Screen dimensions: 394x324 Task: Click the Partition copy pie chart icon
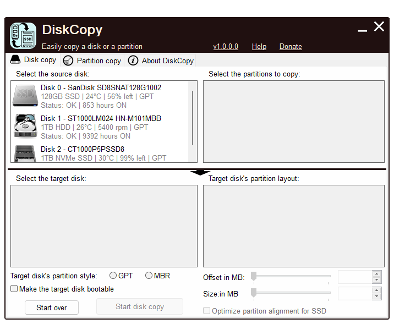(x=68, y=61)
